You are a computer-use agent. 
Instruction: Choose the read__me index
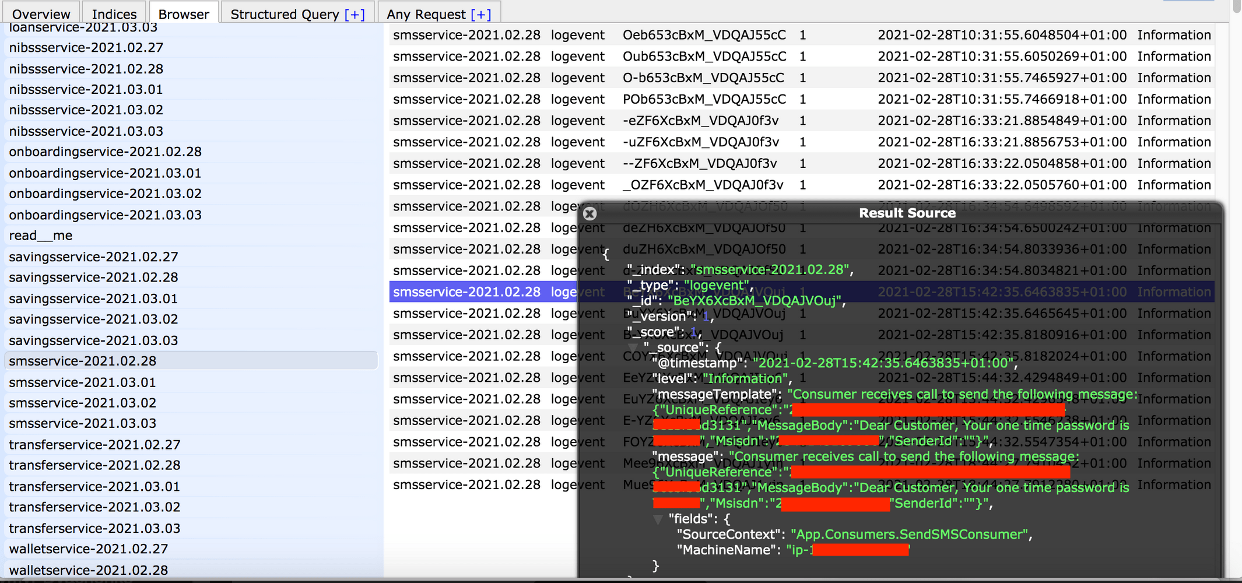(x=41, y=236)
